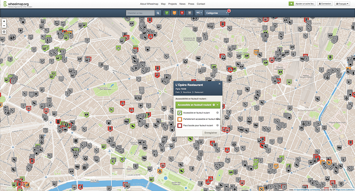Click the gray coffee cup marker near zoom buttons
Viewport: 355px width, 191px height.
23,21
